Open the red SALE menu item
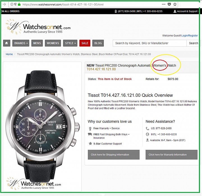The height and width of the screenshot is (196, 202). (85, 43)
